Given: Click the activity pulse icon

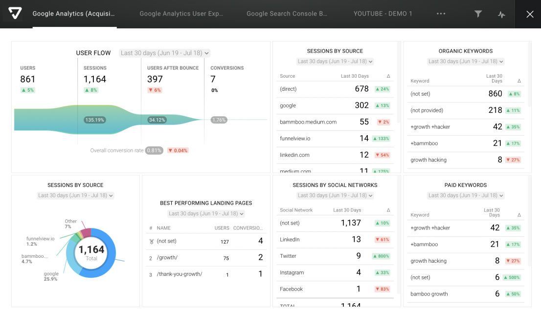Looking at the screenshot, I should 501,14.
